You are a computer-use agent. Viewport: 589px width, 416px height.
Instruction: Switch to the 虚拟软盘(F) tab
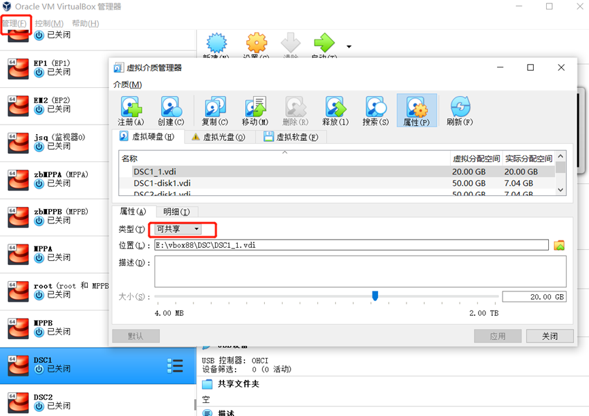point(291,137)
